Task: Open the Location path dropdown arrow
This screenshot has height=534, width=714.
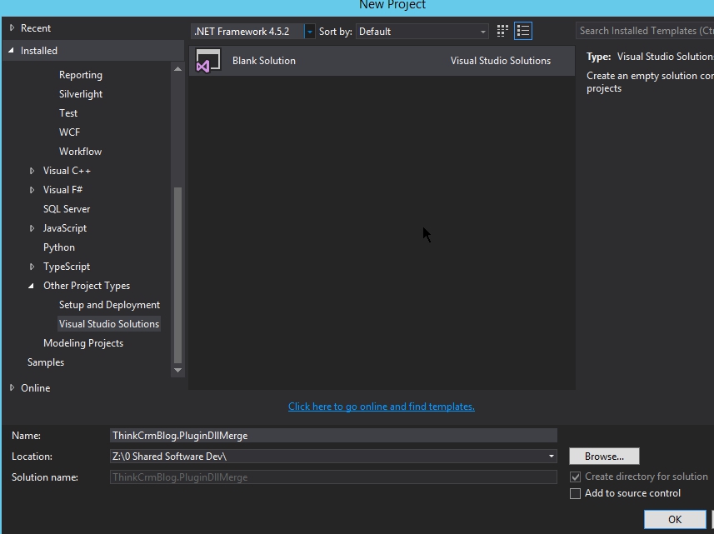Action: click(551, 457)
